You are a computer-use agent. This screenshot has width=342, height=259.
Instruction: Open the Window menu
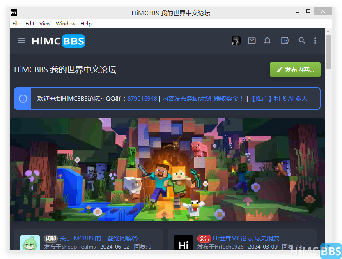[x=65, y=23]
